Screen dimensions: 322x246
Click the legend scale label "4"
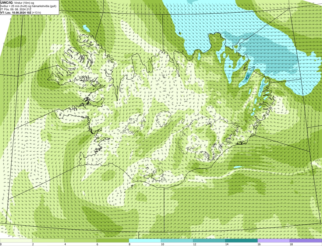[x=65, y=244]
